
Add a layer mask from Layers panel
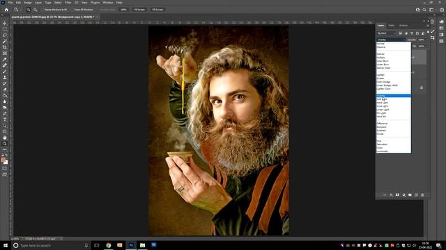tap(397, 195)
